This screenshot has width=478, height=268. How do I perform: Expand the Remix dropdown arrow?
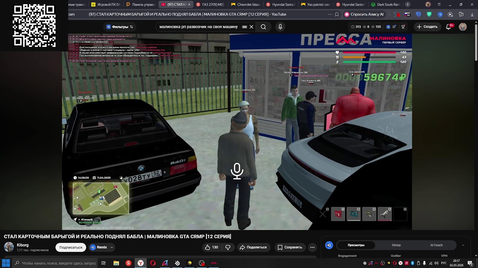111,247
